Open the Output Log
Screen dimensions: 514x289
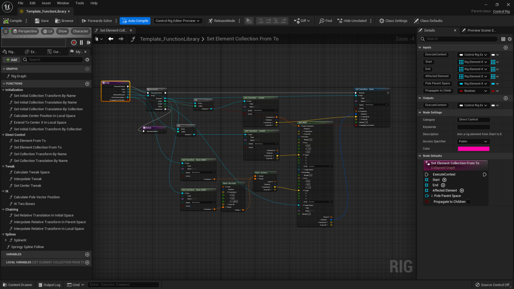point(49,285)
